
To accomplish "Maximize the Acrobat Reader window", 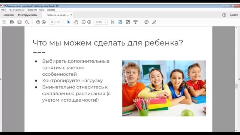I will [231, 6].
